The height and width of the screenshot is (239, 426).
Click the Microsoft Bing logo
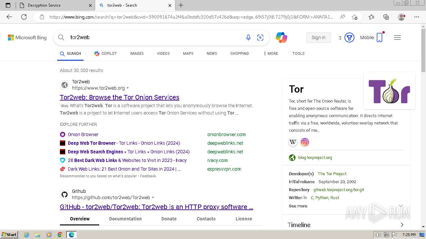27,38
